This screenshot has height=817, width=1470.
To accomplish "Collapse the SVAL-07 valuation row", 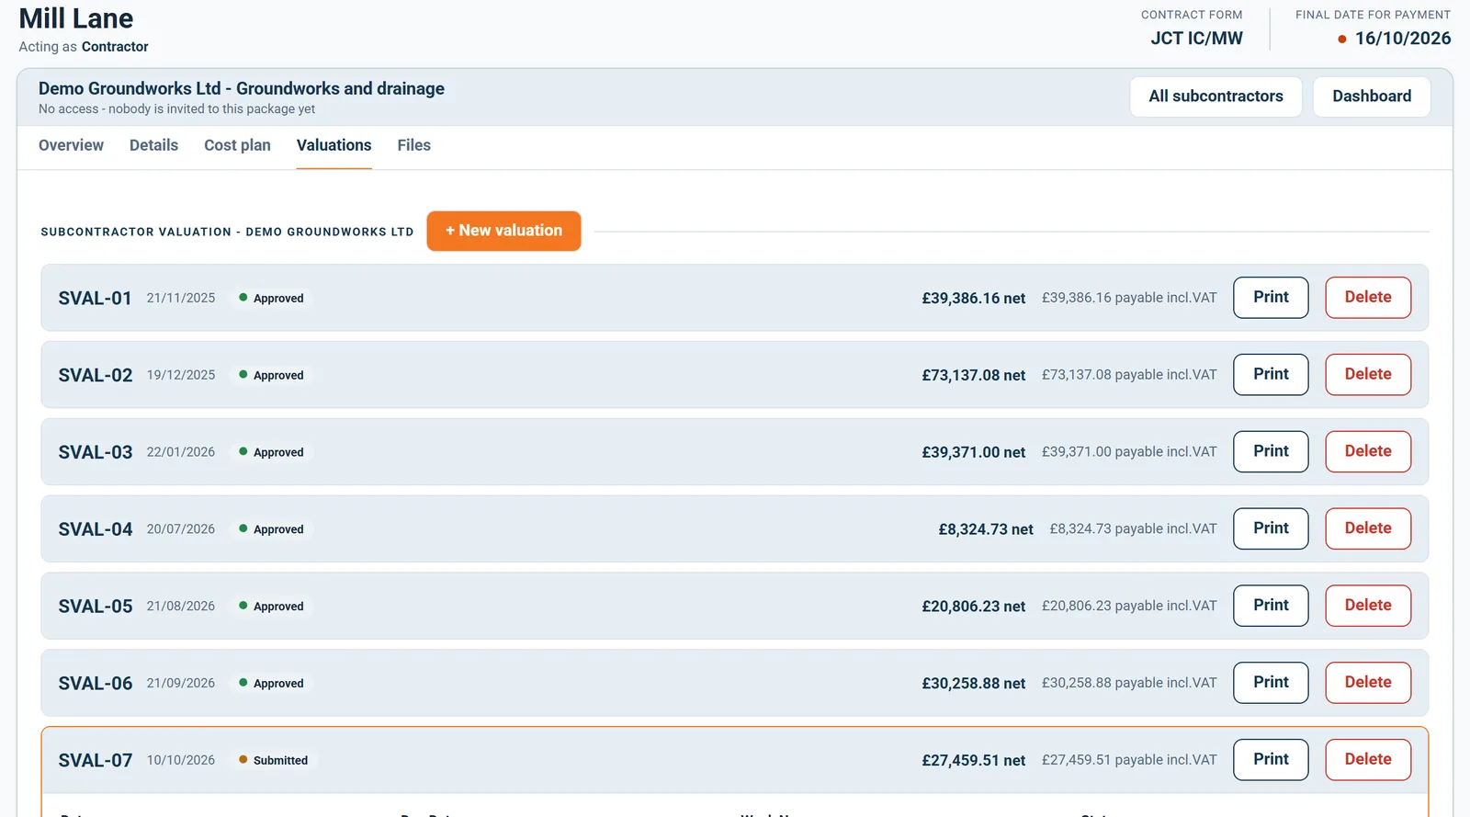I will [734, 760].
